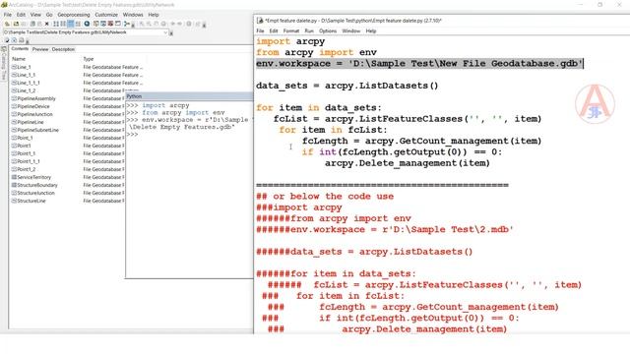
Task: Click the dimmed Zoom Out geography icon
Action: pyautogui.click(x=149, y=24)
